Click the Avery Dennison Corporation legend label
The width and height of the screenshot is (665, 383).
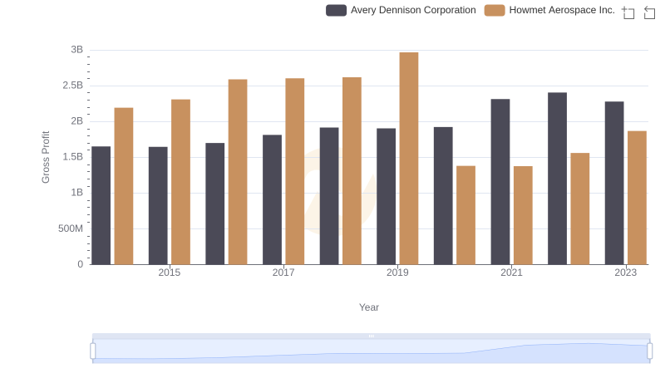coord(413,10)
